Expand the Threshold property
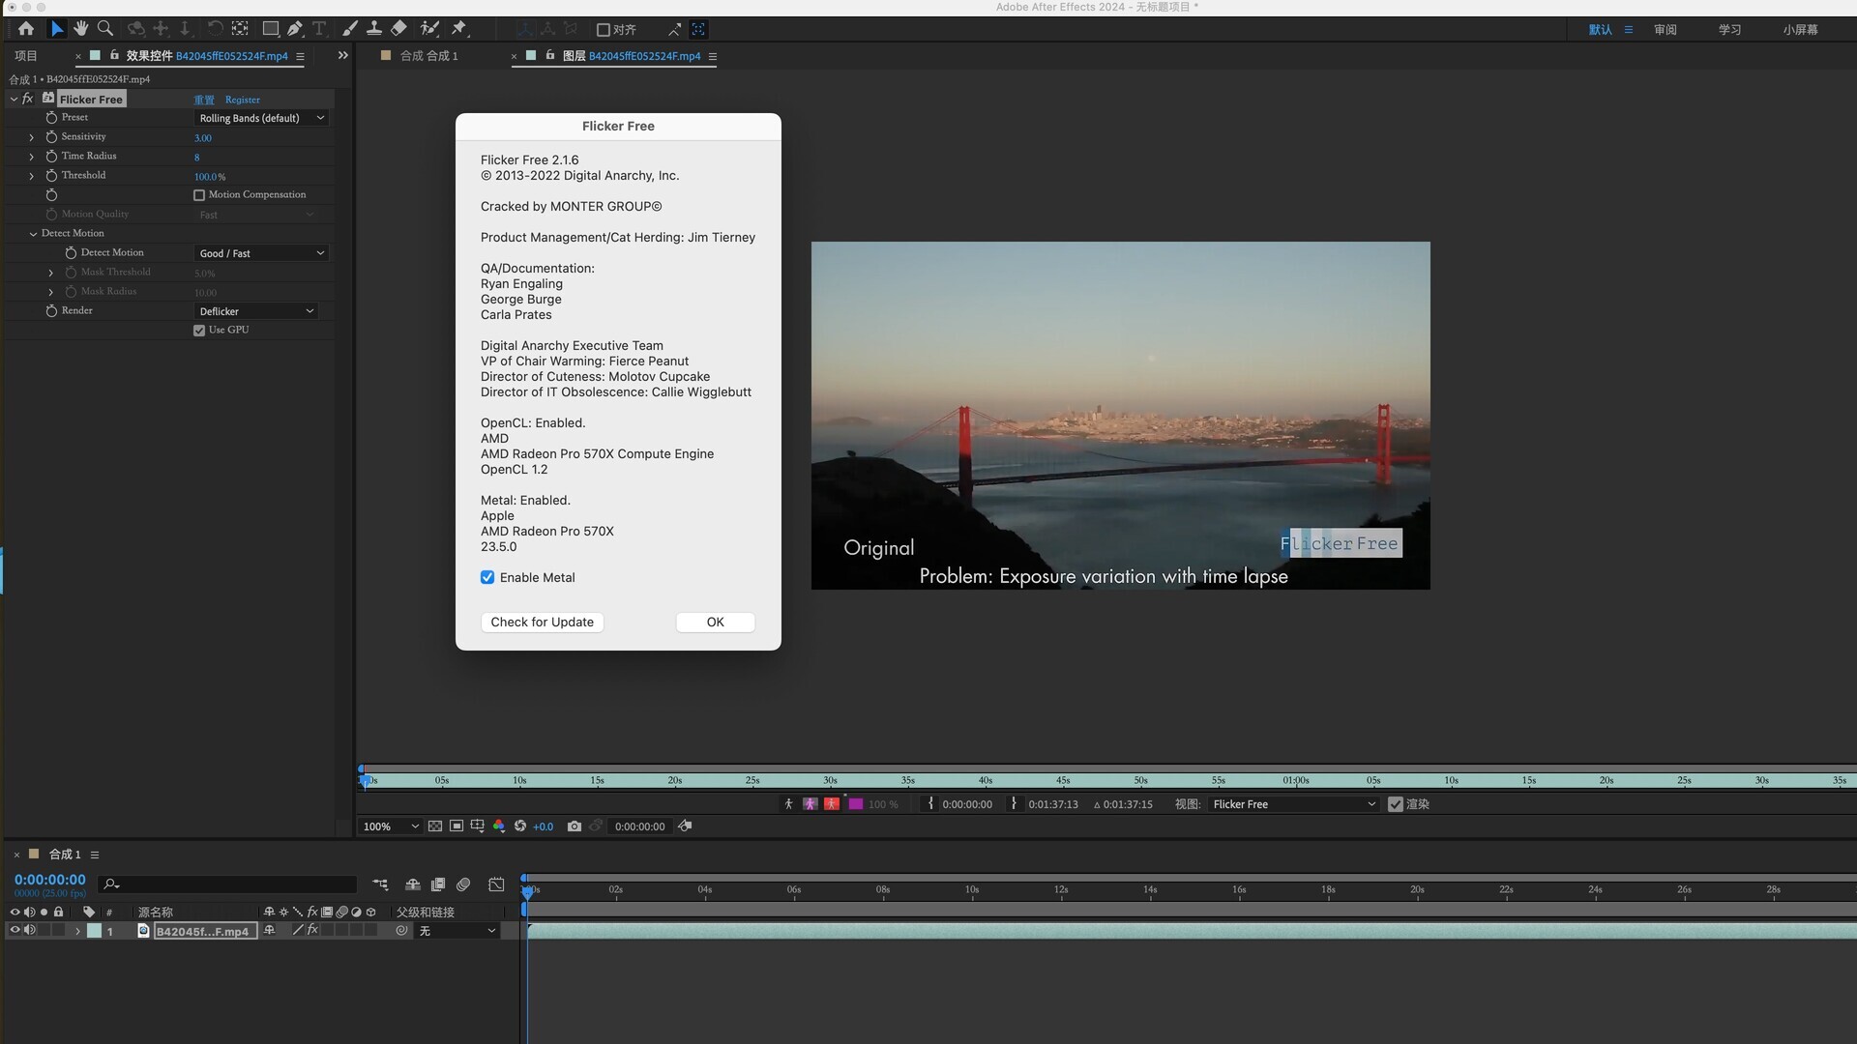Viewport: 1857px width, 1044px height. click(x=31, y=176)
